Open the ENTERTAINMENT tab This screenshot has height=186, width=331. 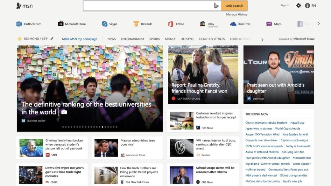[x=133, y=39]
